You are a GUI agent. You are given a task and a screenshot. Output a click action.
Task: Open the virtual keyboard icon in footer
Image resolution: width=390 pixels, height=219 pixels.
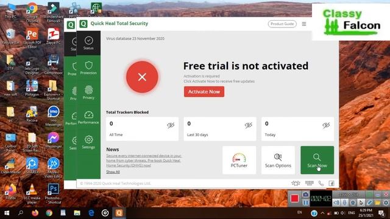point(310,183)
